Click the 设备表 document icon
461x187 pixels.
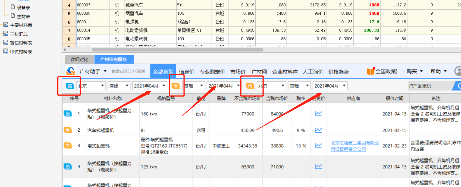point(13,7)
